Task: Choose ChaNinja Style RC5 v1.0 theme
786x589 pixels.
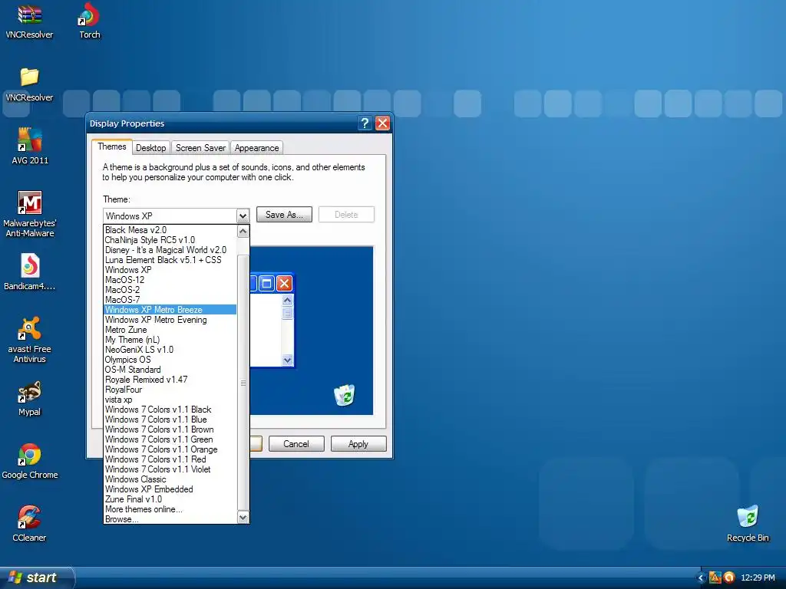Action: click(170, 240)
